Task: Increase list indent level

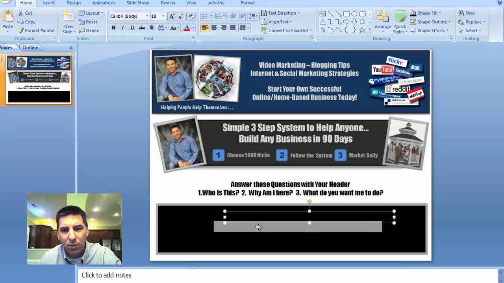Action: [242, 16]
